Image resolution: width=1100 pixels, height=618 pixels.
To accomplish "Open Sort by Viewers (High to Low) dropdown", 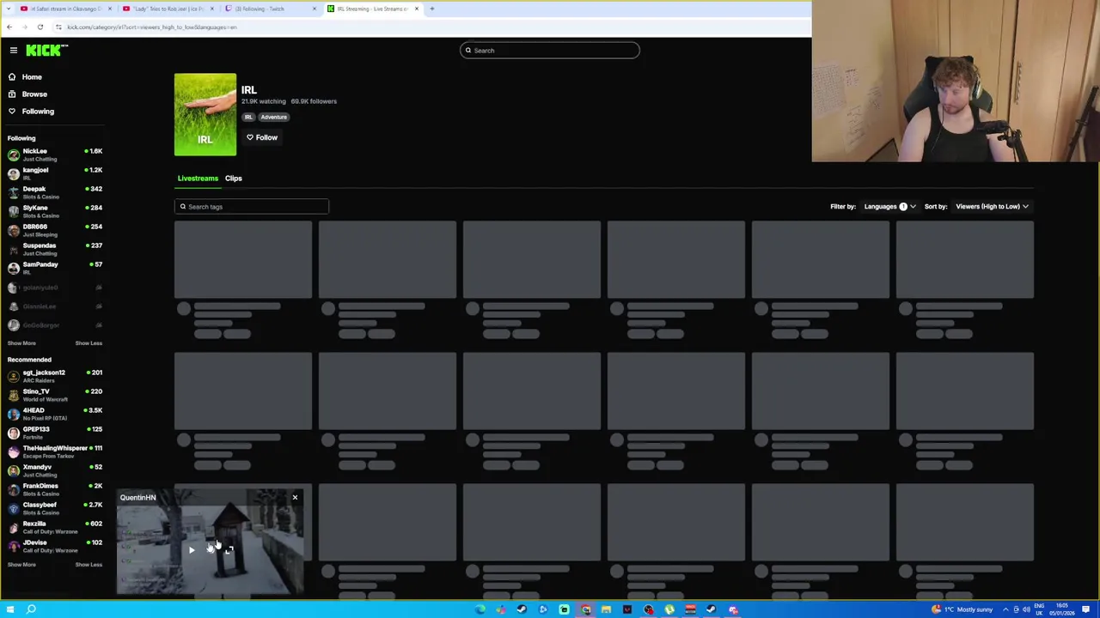I will pyautogui.click(x=992, y=207).
